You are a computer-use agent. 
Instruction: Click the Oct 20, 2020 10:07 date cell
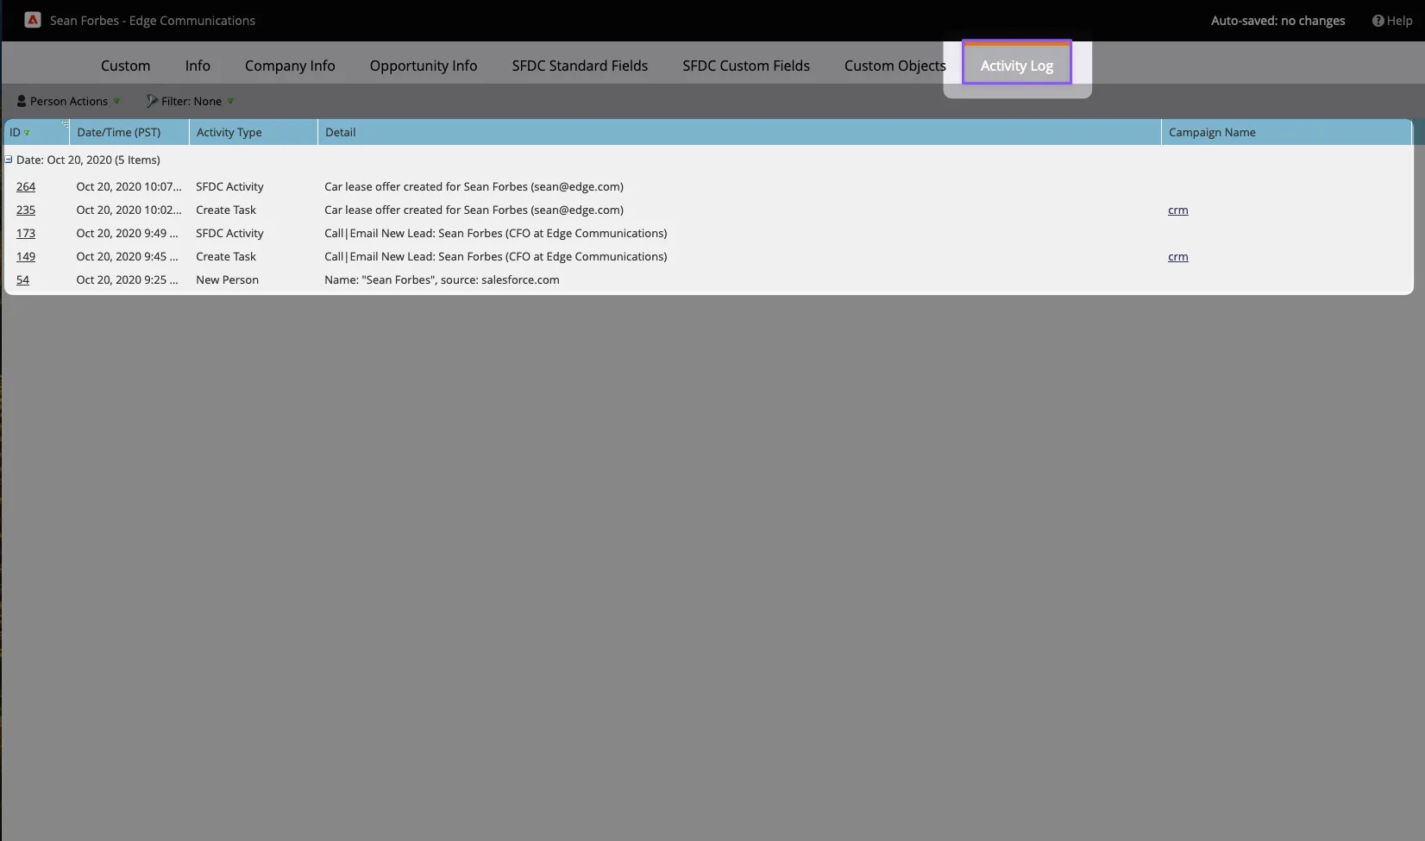[129, 186]
